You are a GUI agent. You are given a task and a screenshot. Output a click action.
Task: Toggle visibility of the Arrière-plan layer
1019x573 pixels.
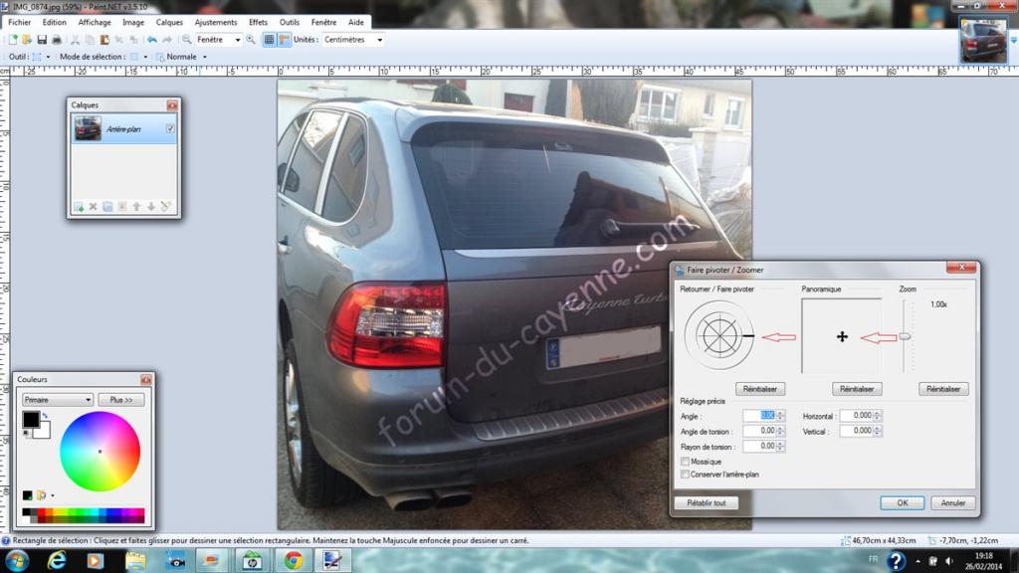click(x=170, y=128)
